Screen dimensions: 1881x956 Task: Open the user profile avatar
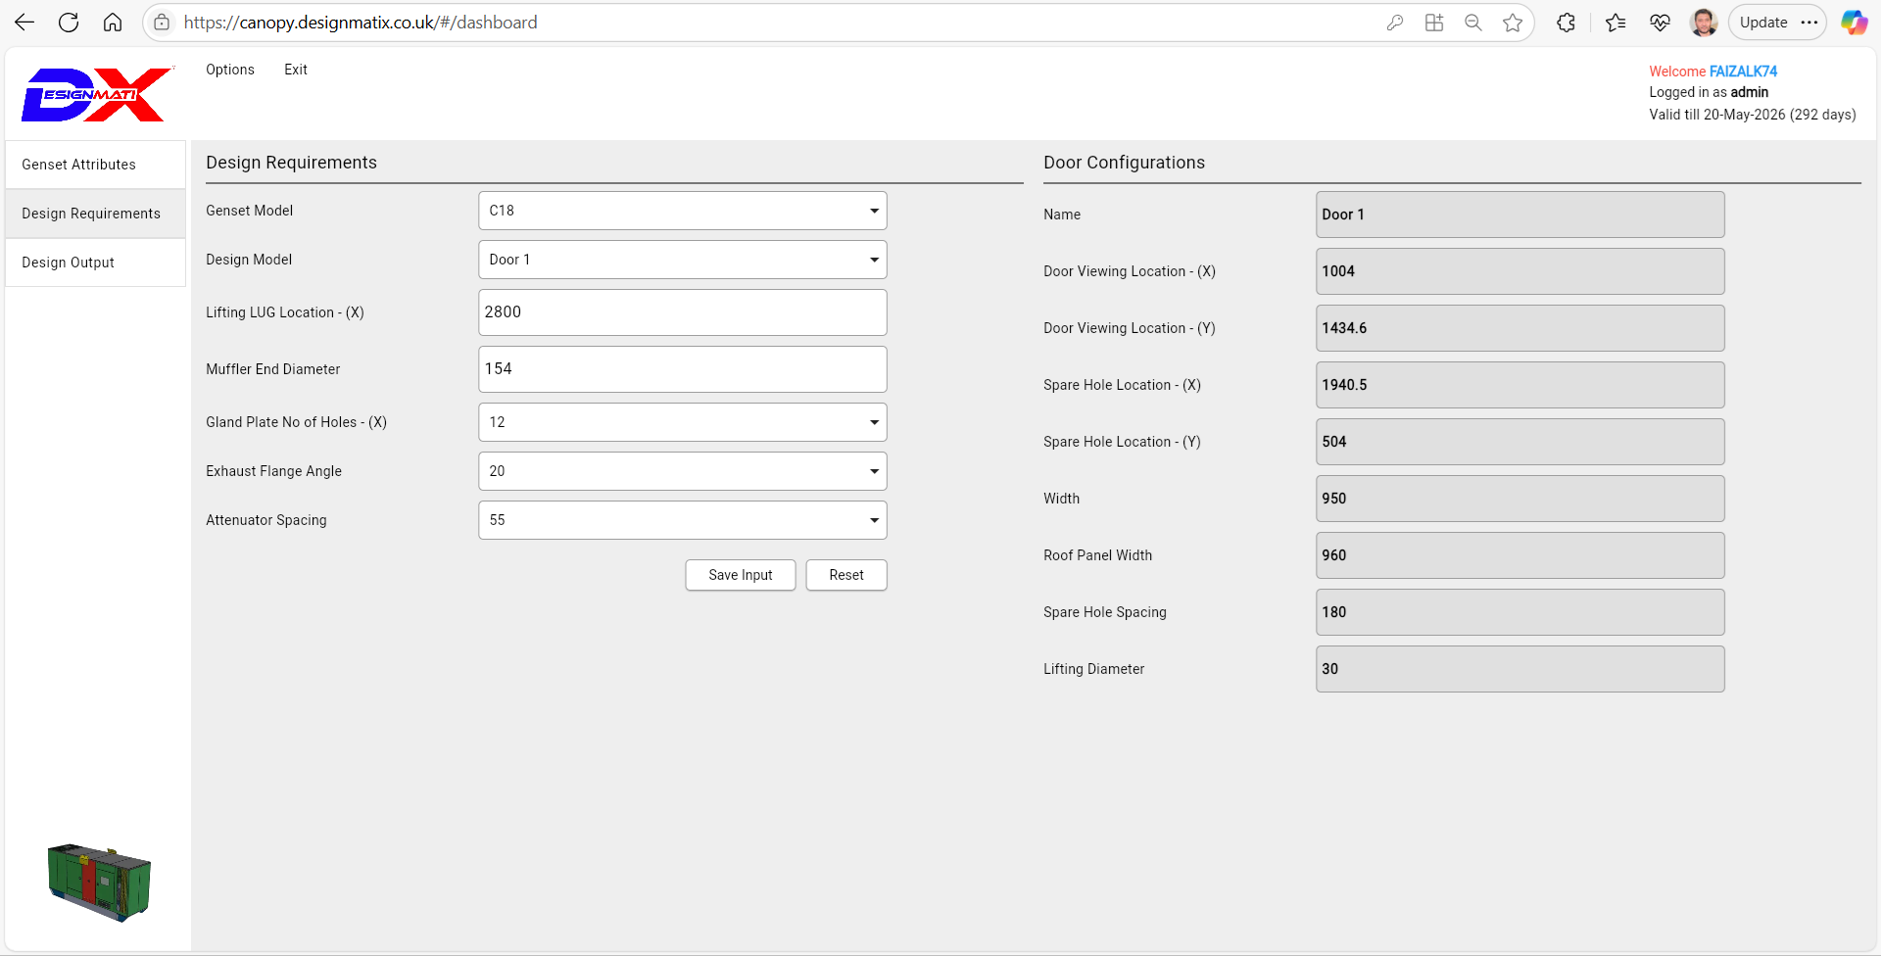pyautogui.click(x=1704, y=23)
